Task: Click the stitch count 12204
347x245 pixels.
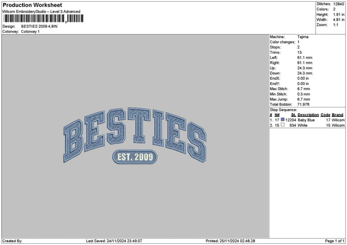Action: point(290,120)
